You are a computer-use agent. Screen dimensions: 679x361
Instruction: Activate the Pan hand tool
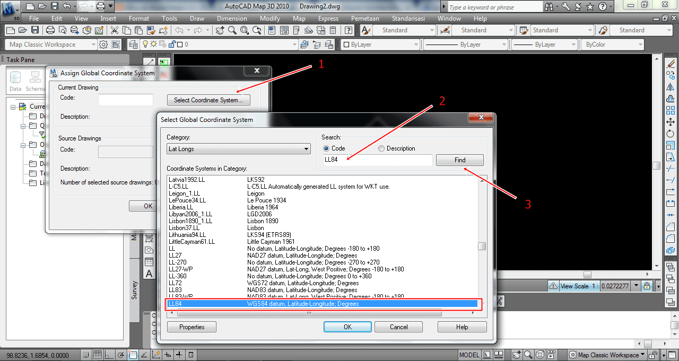point(220,30)
